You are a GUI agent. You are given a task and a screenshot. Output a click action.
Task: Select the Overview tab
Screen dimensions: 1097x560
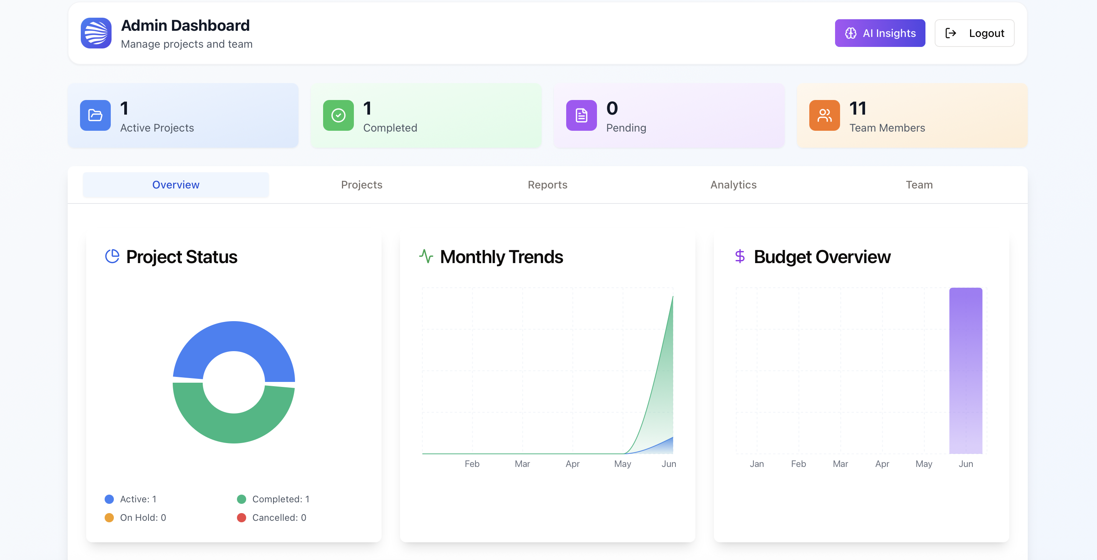point(176,185)
